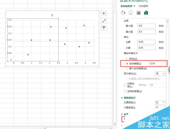Select the 坐标轴值(E) radio button
170x129 pixels.
127,64
